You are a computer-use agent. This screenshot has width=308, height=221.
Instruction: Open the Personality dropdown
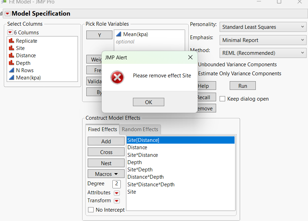pyautogui.click(x=263, y=27)
